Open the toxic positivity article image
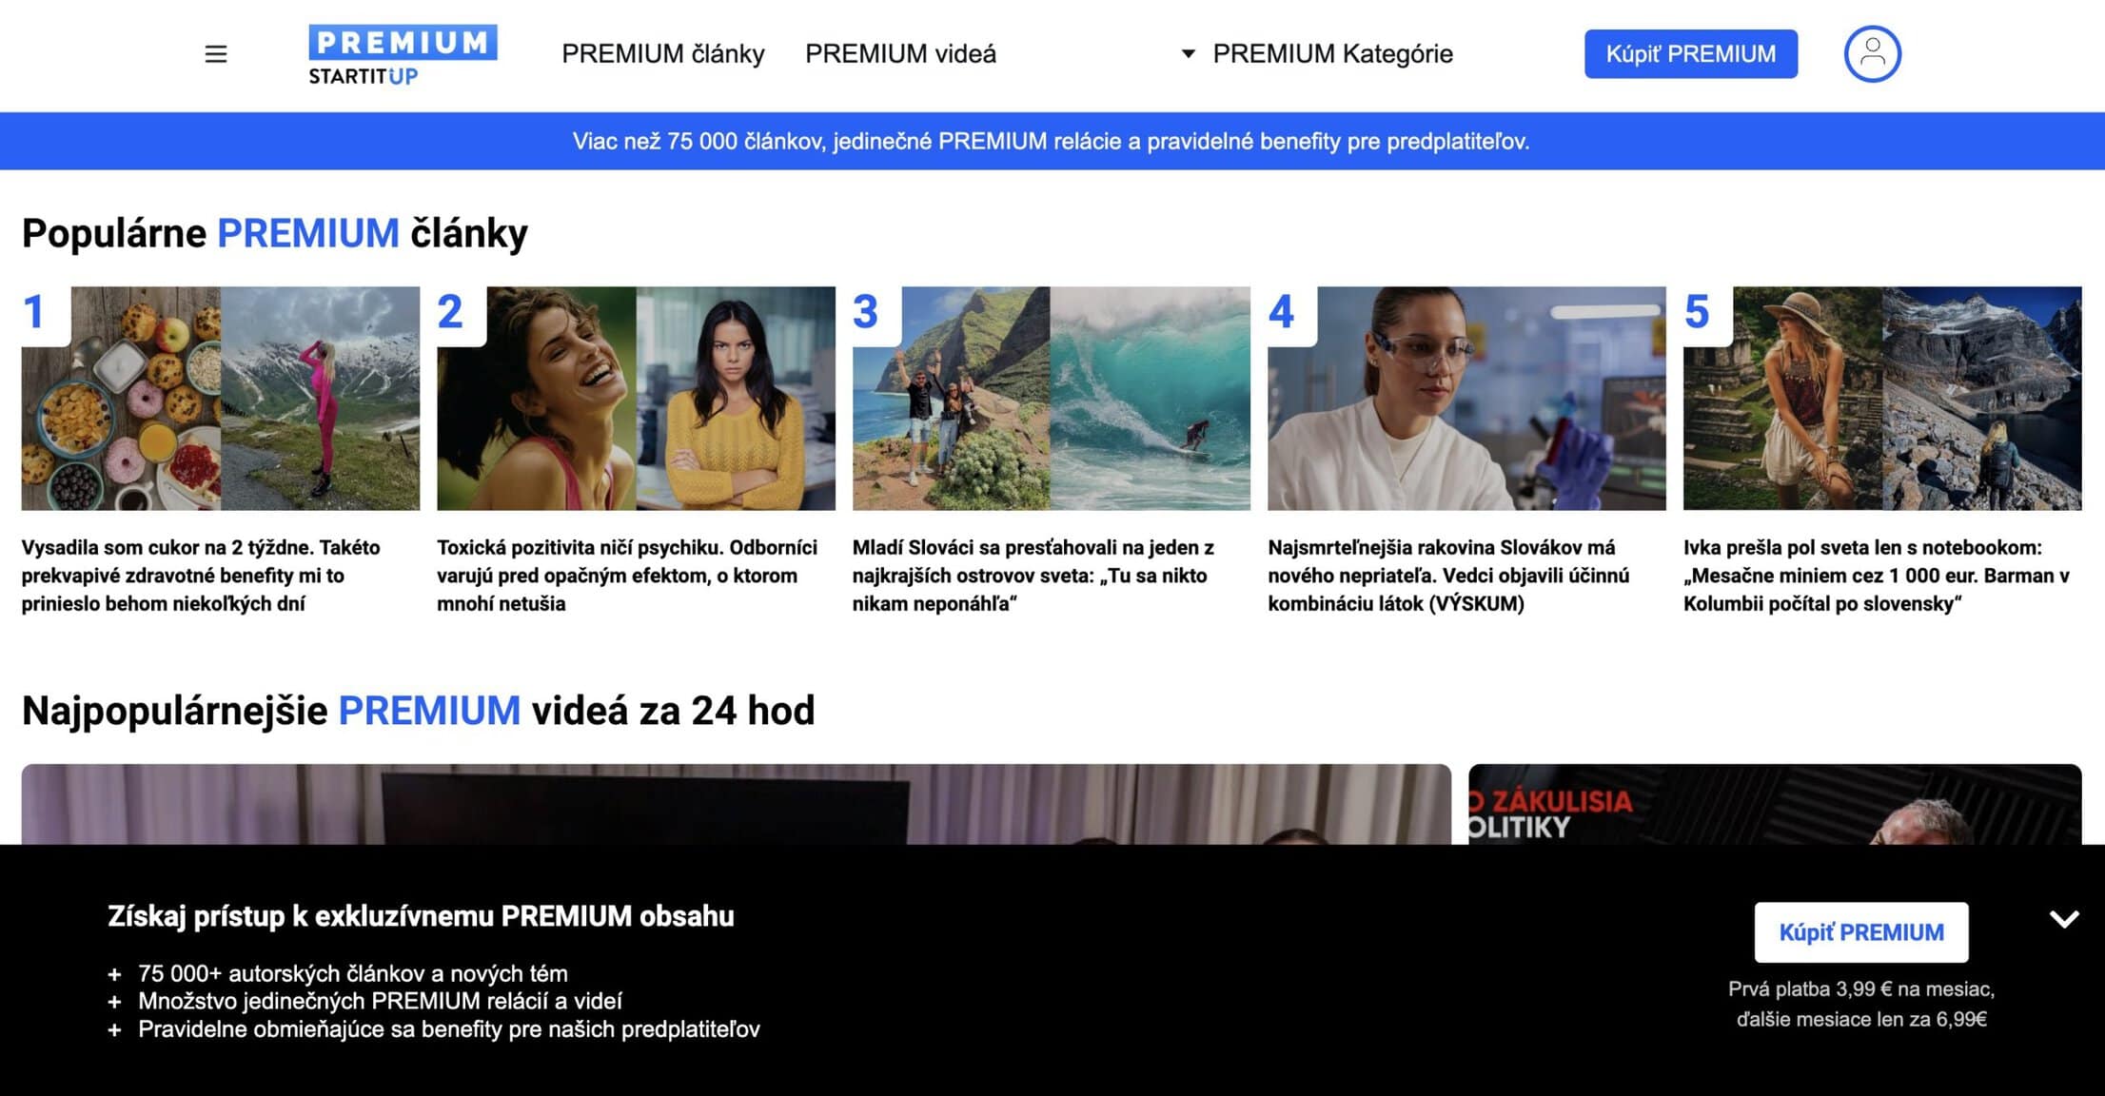Viewport: 2105px width, 1096px height. (x=636, y=399)
